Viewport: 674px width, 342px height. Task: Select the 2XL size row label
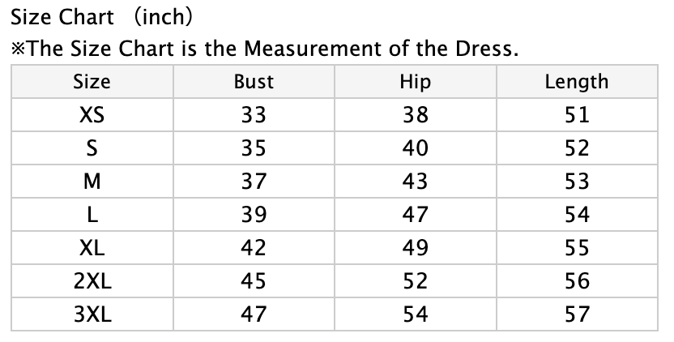(x=92, y=281)
